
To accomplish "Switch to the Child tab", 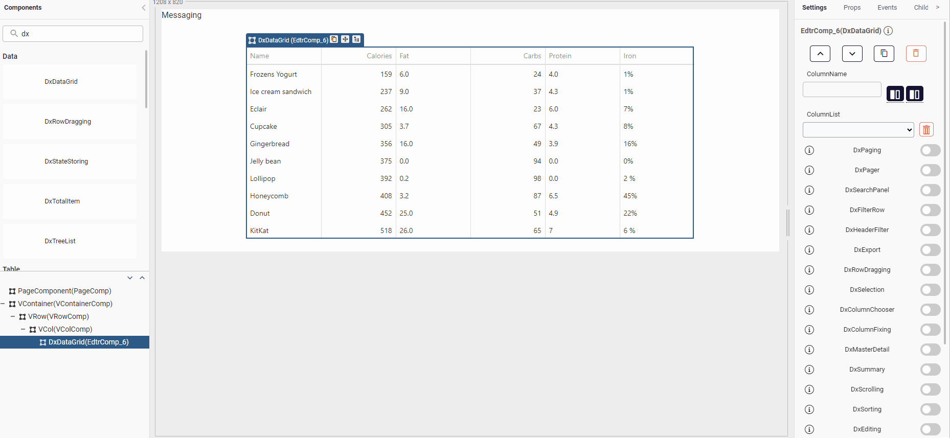I will pyautogui.click(x=921, y=8).
